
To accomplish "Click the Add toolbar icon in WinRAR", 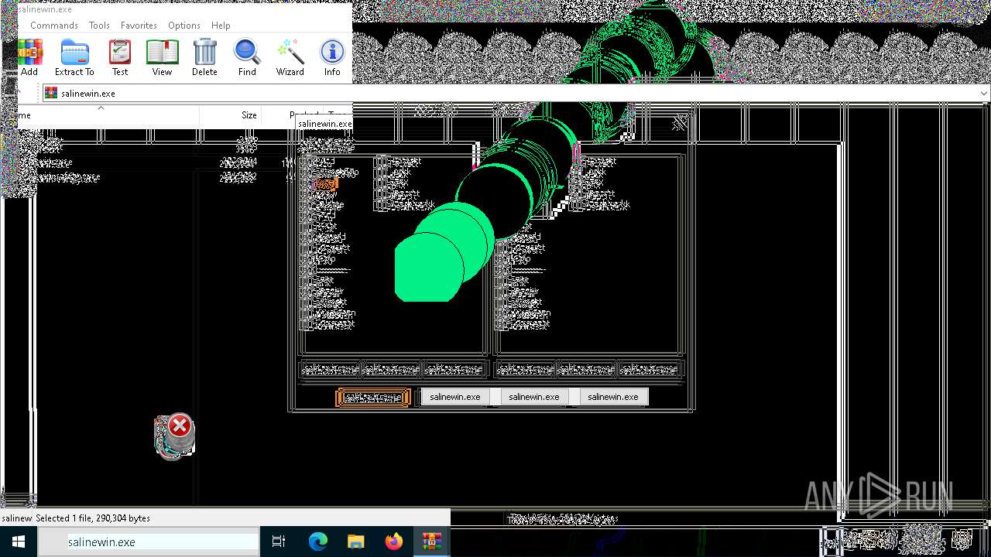I will pyautogui.click(x=29, y=58).
